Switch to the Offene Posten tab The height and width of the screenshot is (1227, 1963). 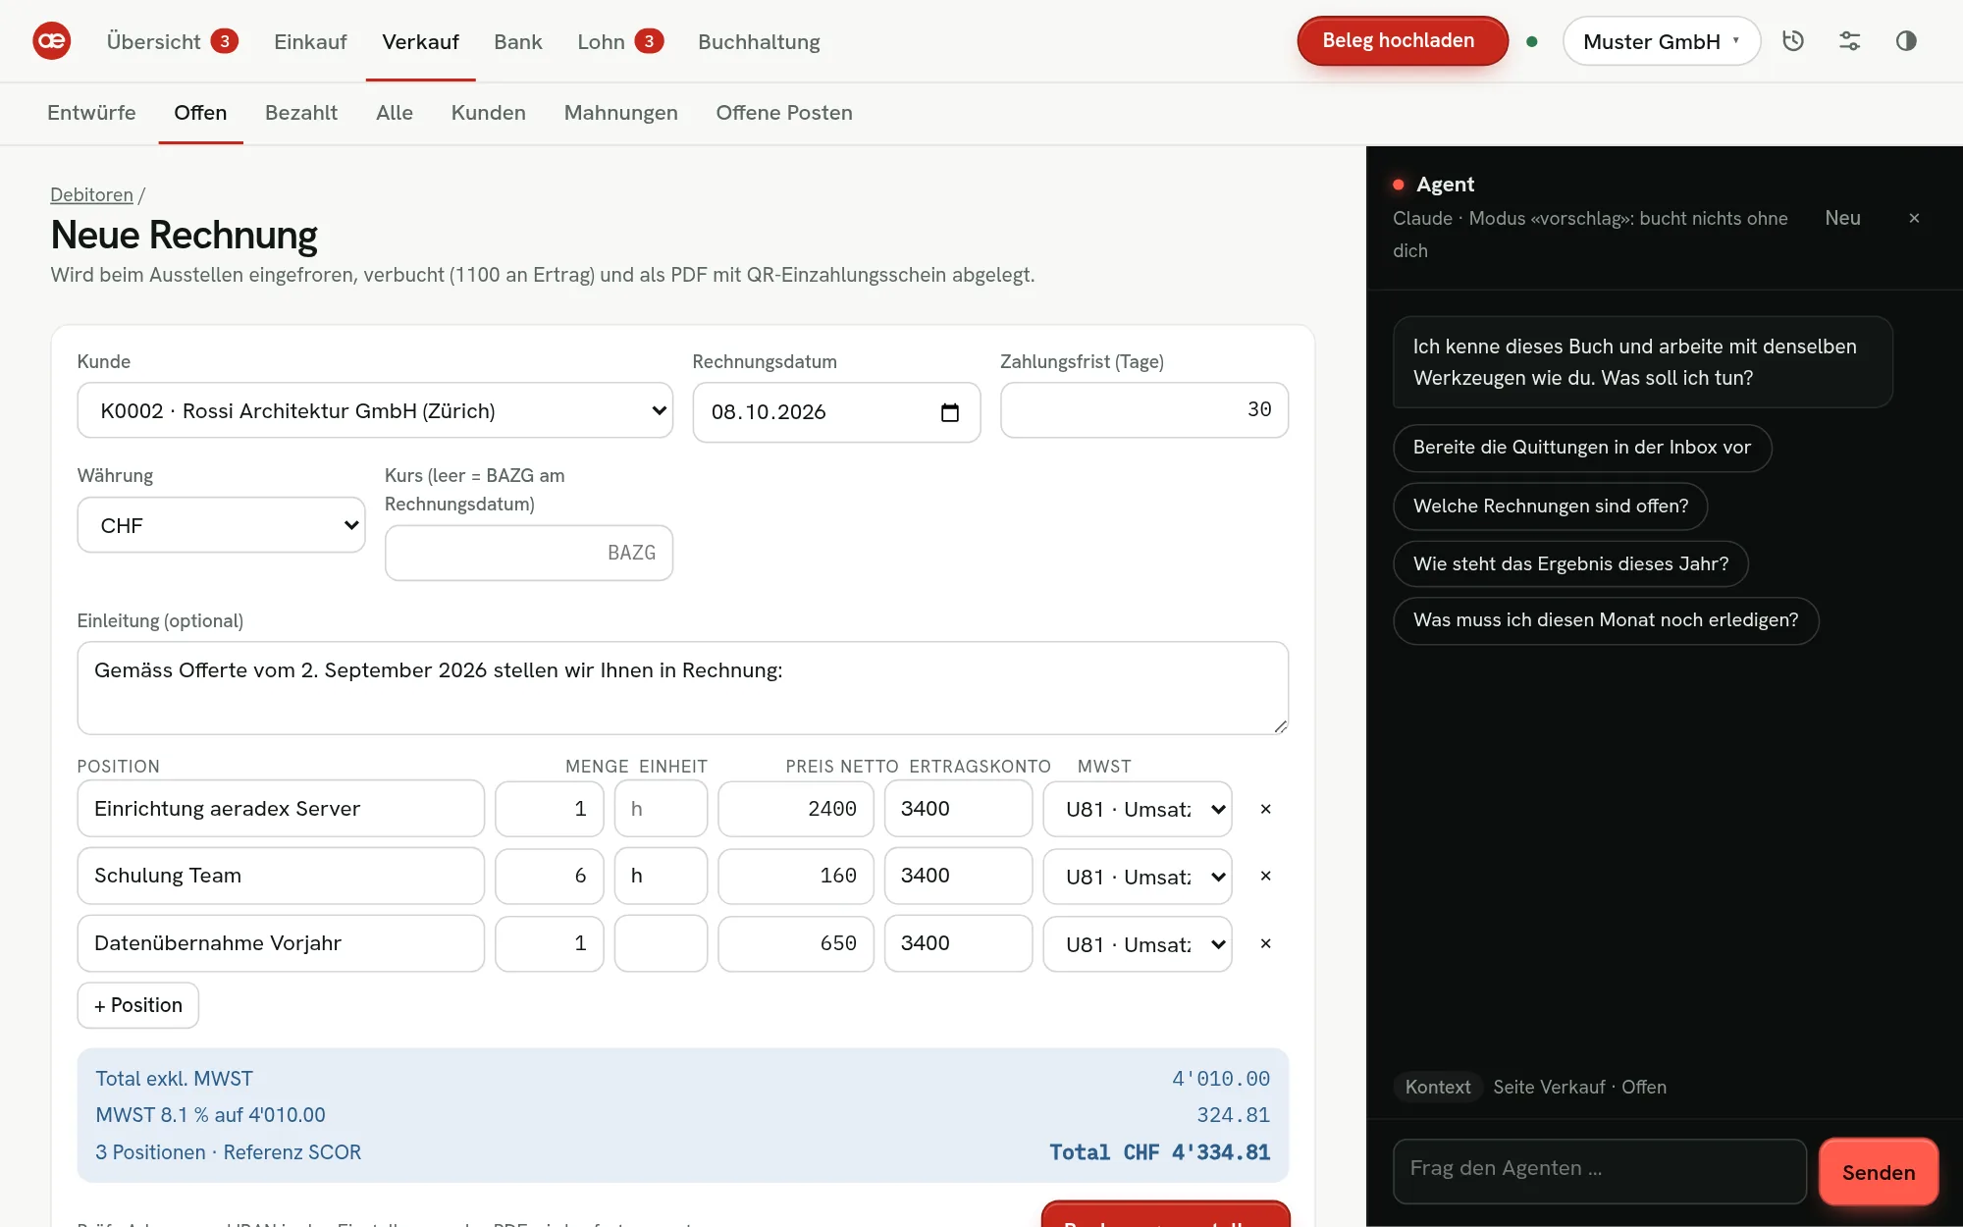pos(783,113)
